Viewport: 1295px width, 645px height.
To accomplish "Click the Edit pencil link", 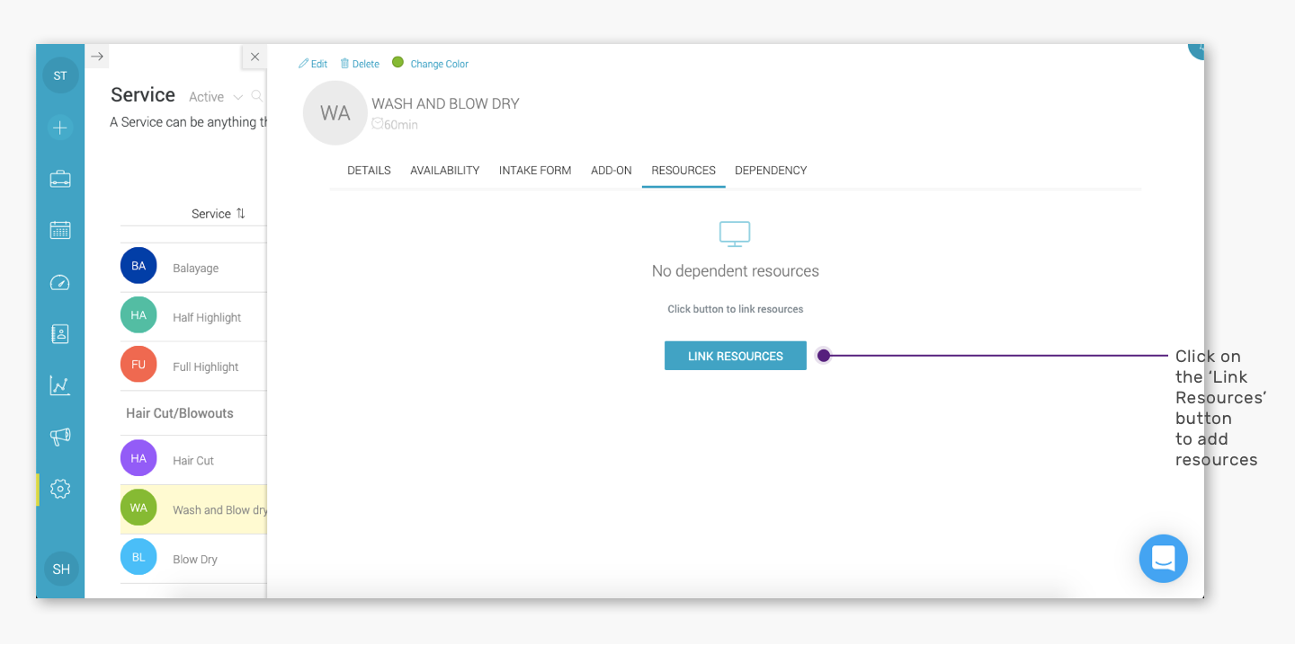I will tap(313, 64).
